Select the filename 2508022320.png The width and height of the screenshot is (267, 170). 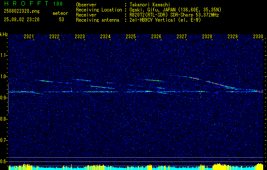point(22,11)
